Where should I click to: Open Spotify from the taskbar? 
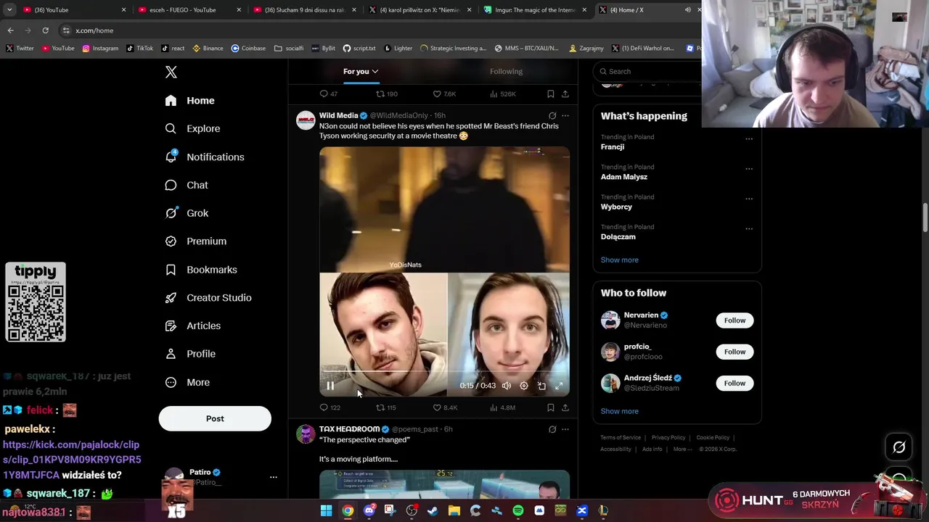click(518, 511)
